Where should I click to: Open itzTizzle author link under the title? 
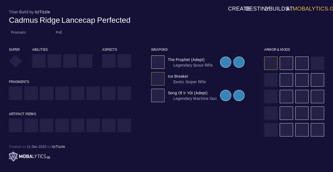42,12
